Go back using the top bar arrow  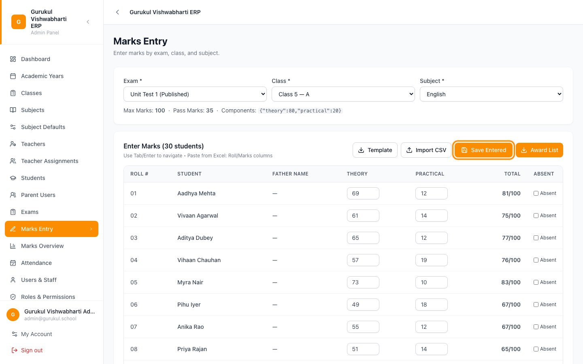(x=117, y=12)
